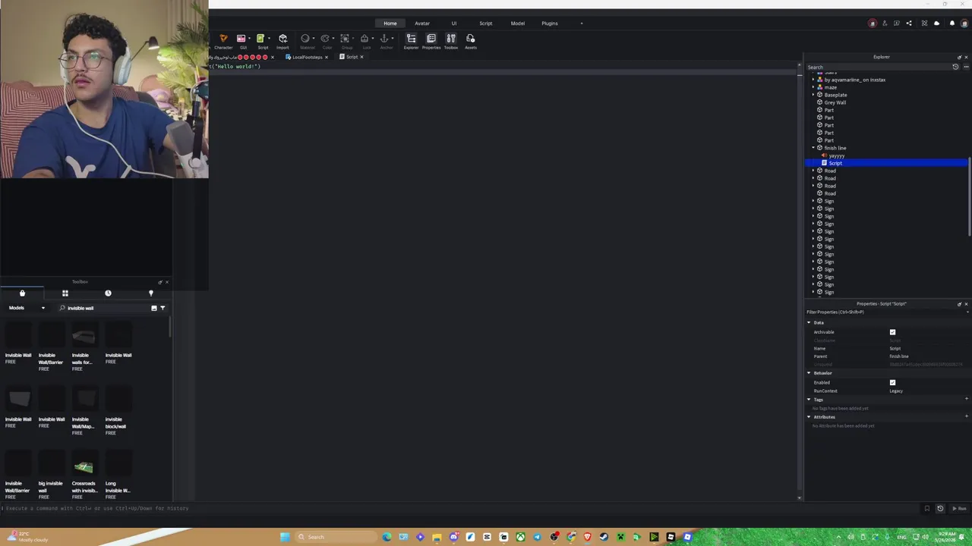This screenshot has height=546, width=972.
Task: Switch to the Script ribbon tab
Action: coord(486,24)
